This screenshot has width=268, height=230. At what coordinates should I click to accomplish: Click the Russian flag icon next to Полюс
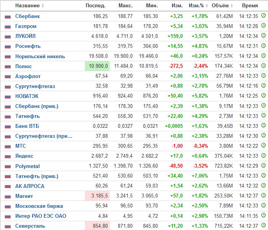click(8, 67)
